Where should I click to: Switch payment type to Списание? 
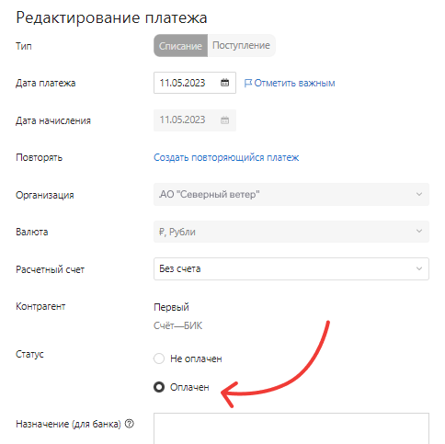point(180,46)
